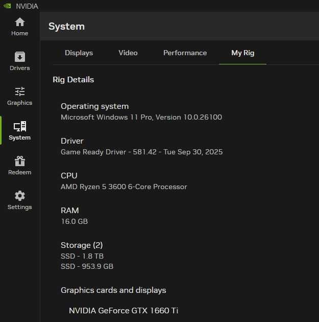
Task: Click the Rig Details heading
Action: tap(73, 79)
